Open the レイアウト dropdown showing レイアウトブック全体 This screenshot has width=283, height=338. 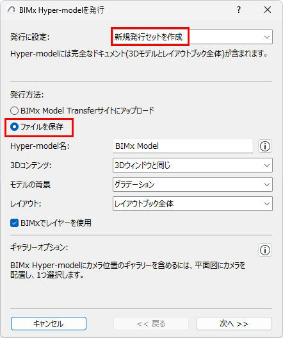[x=193, y=204]
